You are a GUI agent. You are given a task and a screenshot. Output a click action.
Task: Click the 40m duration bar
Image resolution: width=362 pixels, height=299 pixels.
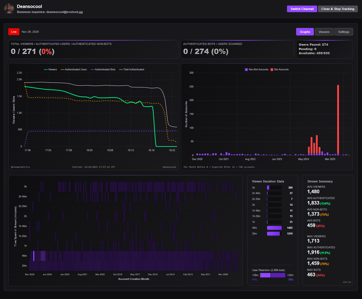(274, 228)
